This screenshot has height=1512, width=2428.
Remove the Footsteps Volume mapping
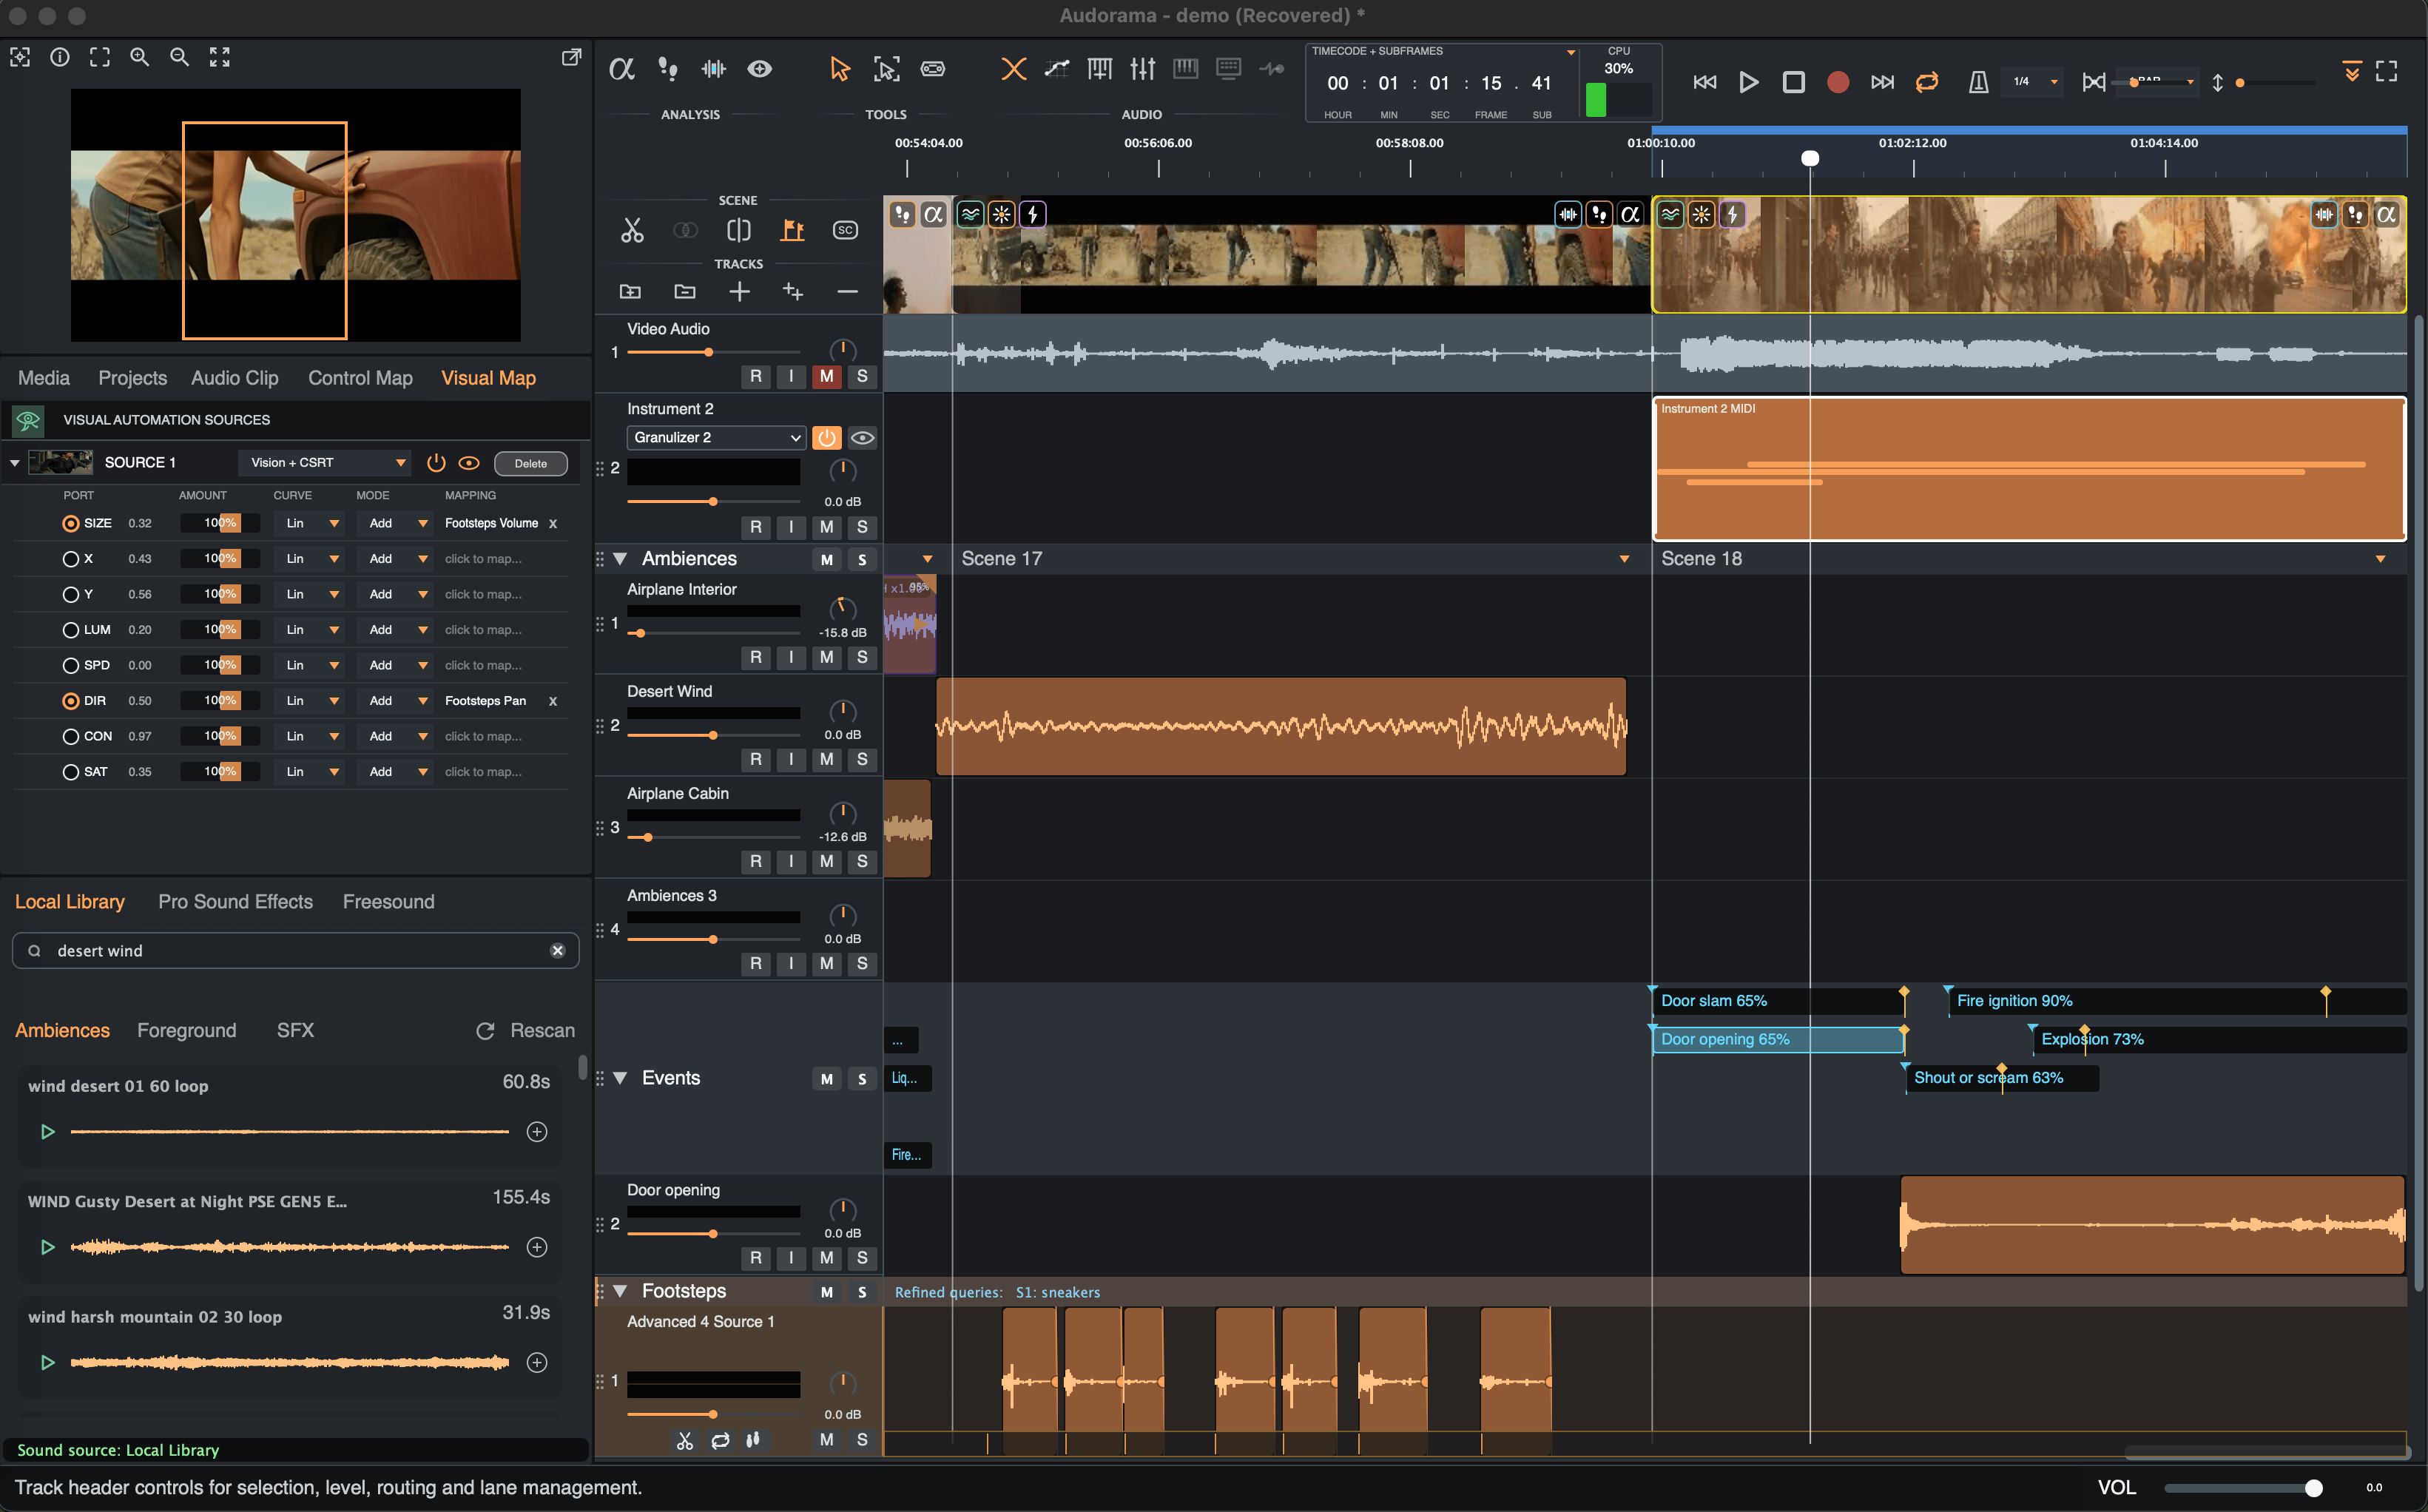tap(553, 523)
